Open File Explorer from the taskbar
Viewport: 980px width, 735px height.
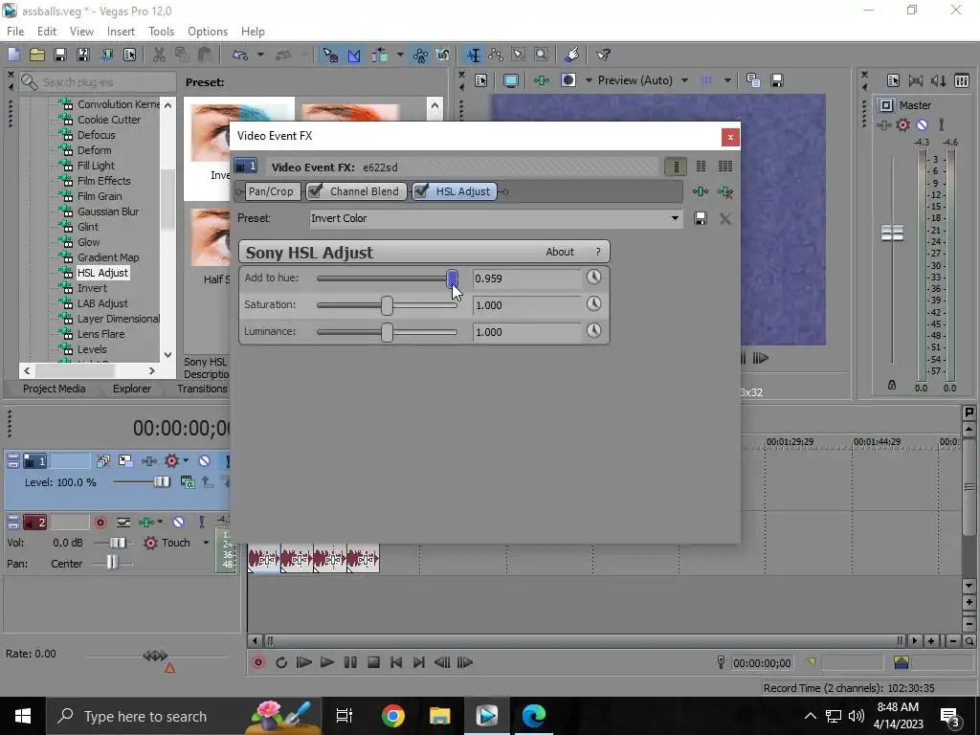(x=440, y=716)
